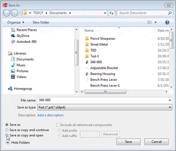Click the Hide Folders arrow icon
This screenshot has height=151, width=176.
pyautogui.click(x=8, y=142)
